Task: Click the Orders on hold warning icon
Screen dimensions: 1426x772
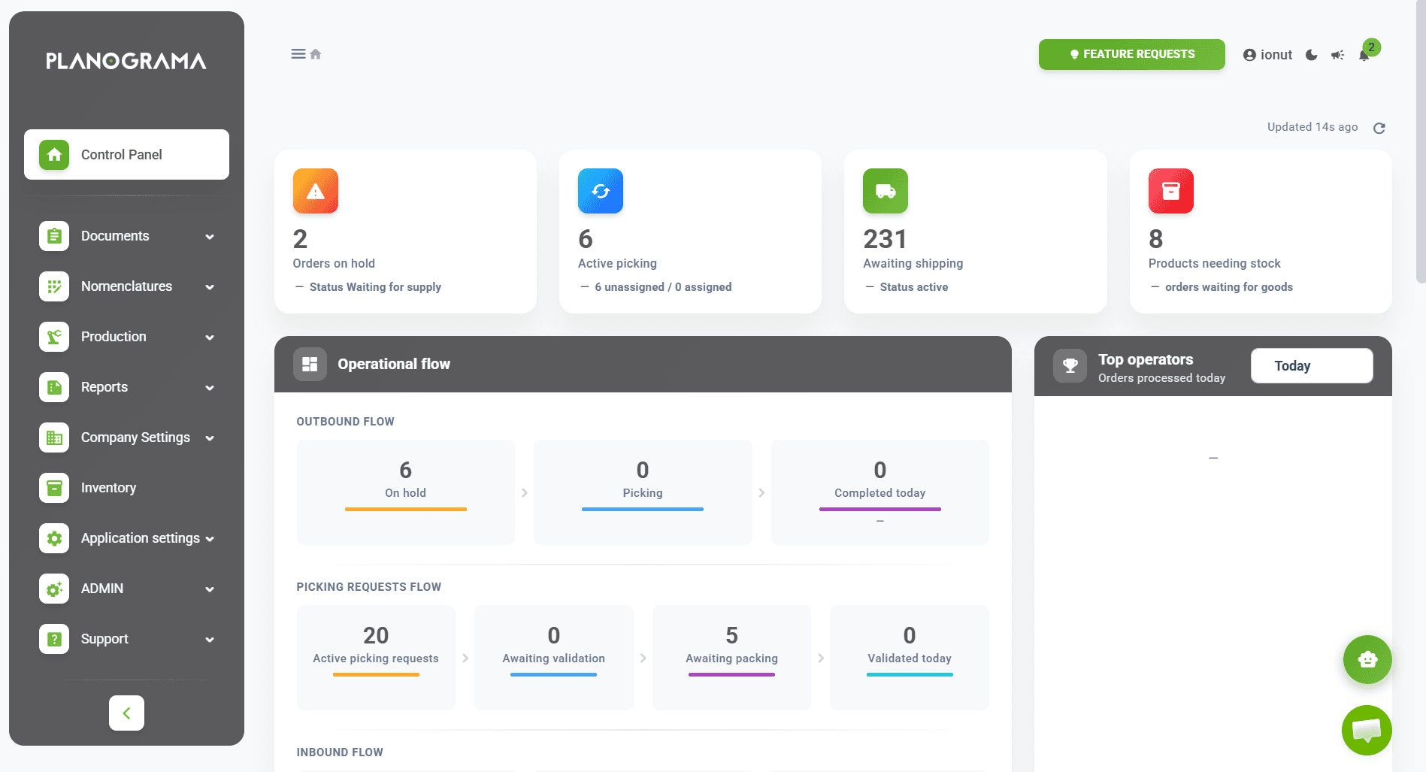Action: pyautogui.click(x=316, y=191)
